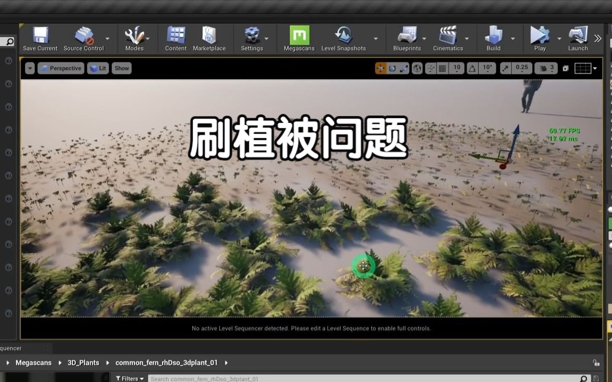612x382 pixels.
Task: Select the Move tool in viewport toolbar
Action: tap(380, 68)
